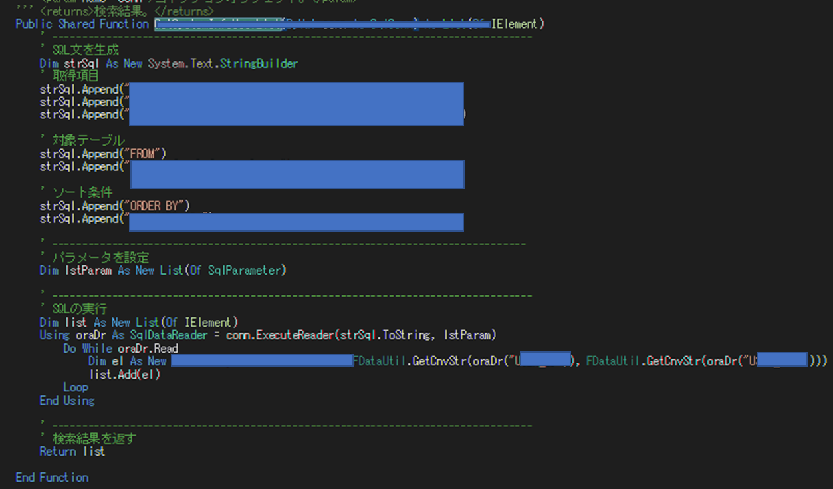Click the Loop keyword
Image resolution: width=833 pixels, height=489 pixels.
pos(76,387)
